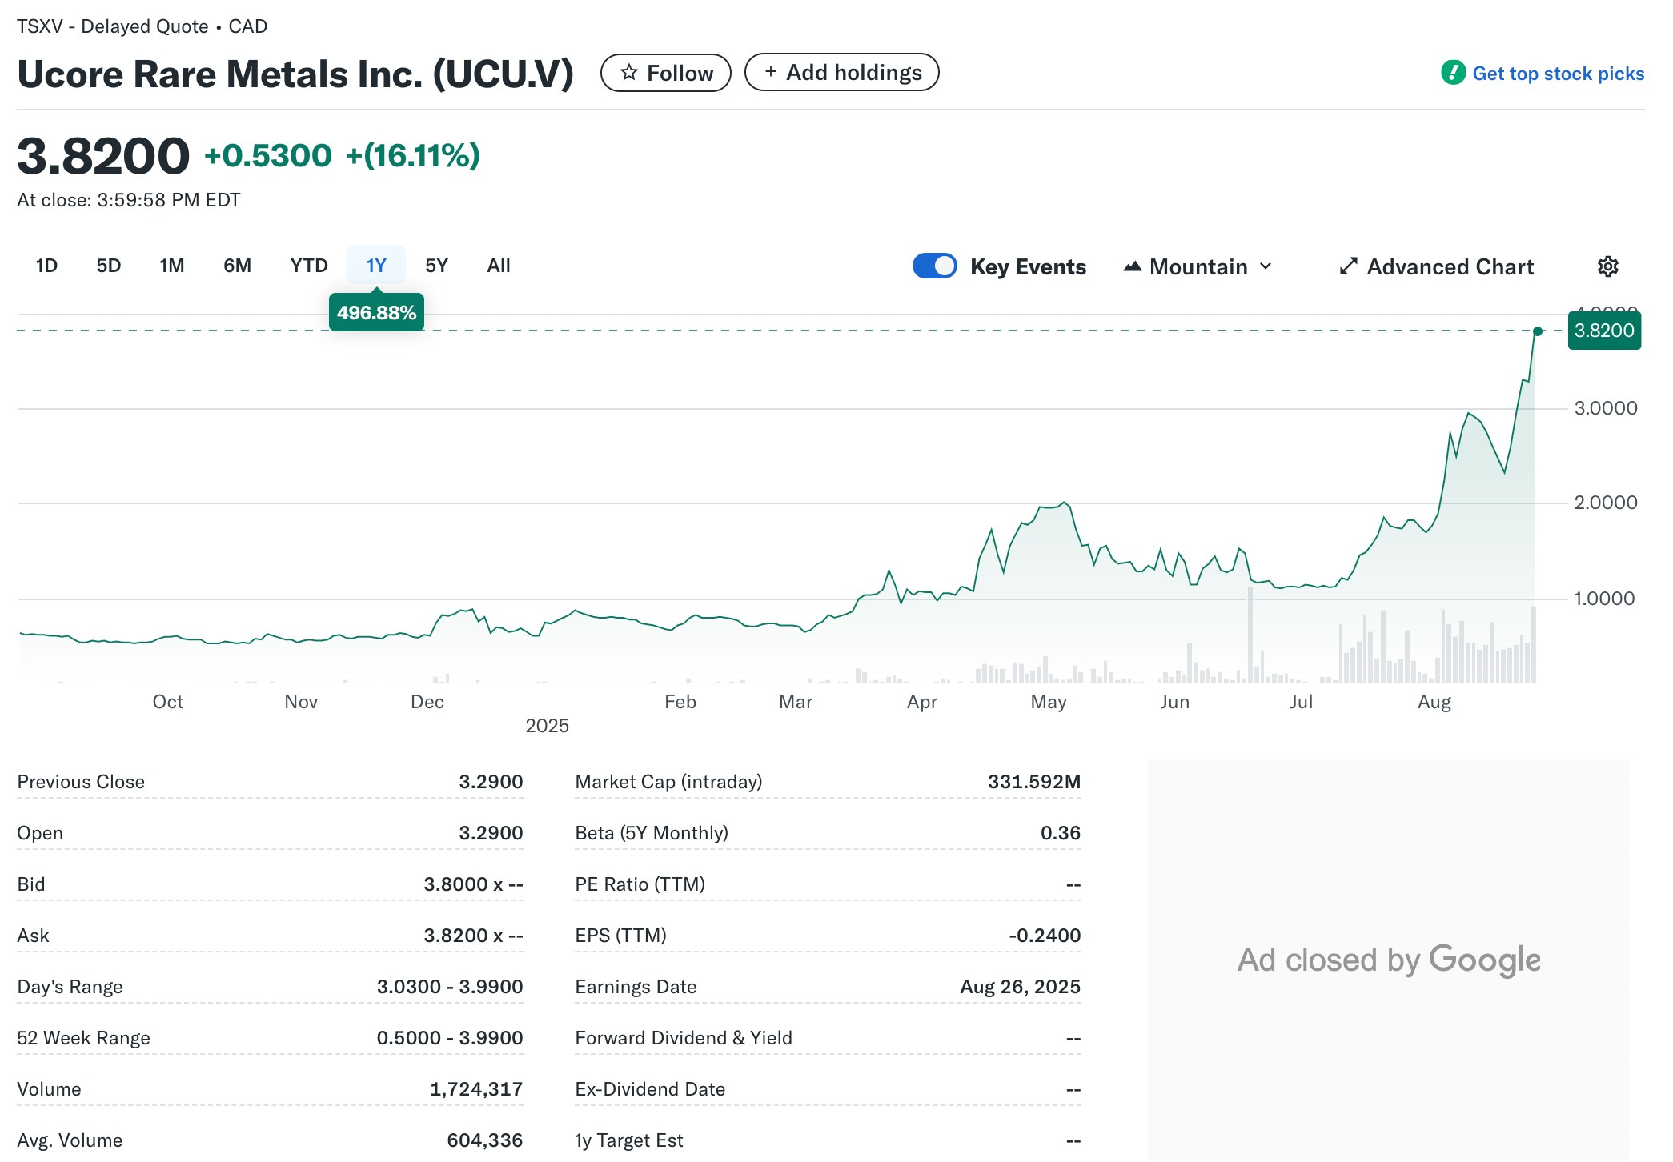Click the Mountain chart type icon
The height and width of the screenshot is (1162, 1673).
pos(1132,266)
